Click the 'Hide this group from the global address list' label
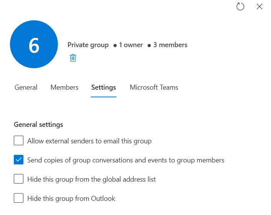The image size is (271, 215). point(92,179)
